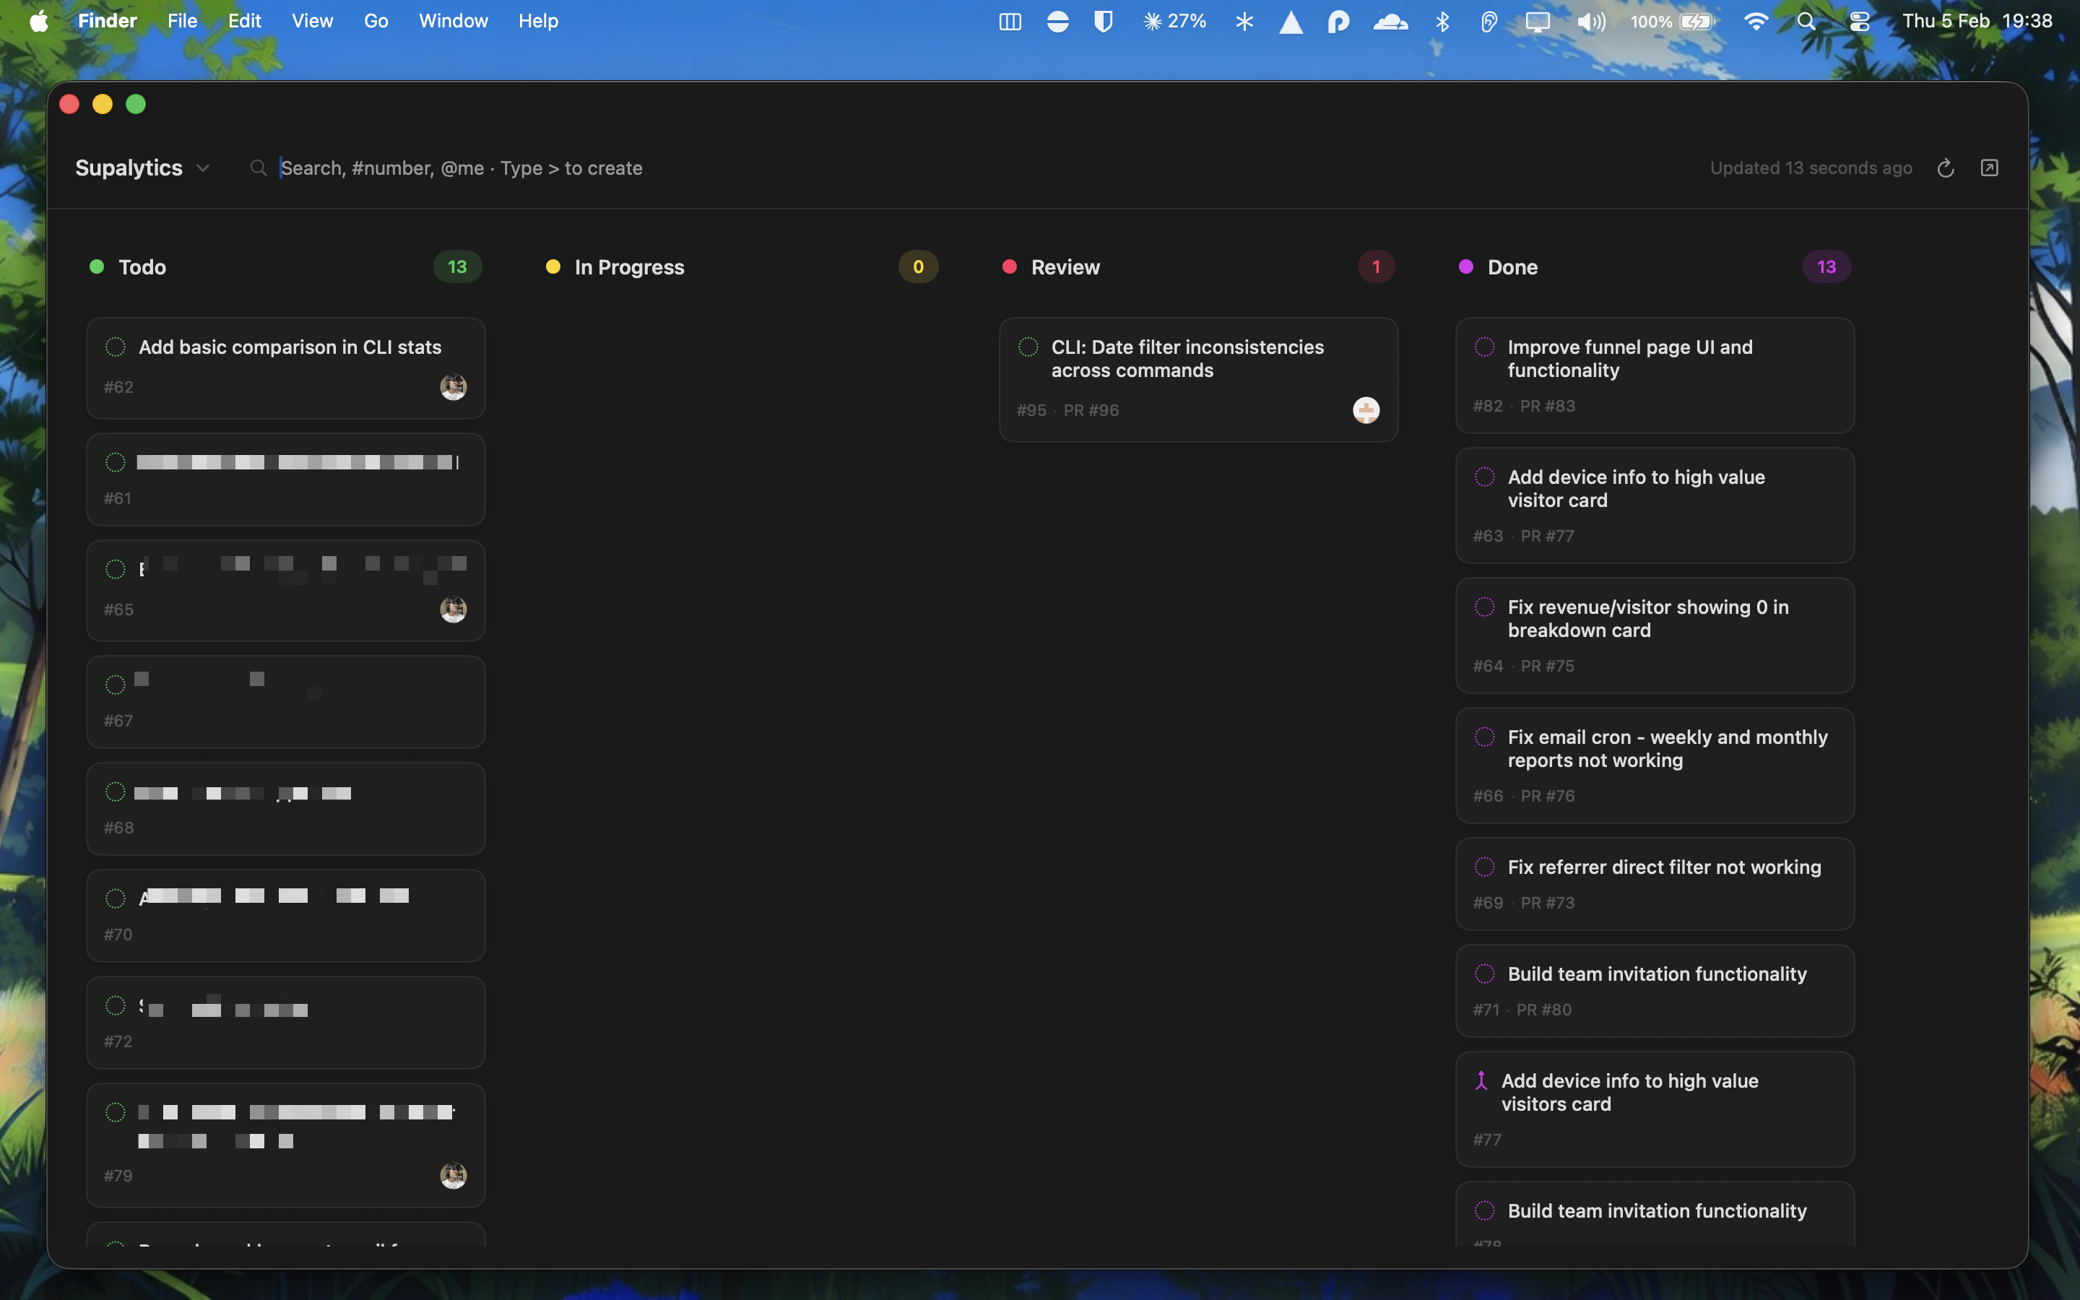The image size is (2080, 1300).
Task: Click the magnifier icon in the search bar
Action: [x=259, y=168]
